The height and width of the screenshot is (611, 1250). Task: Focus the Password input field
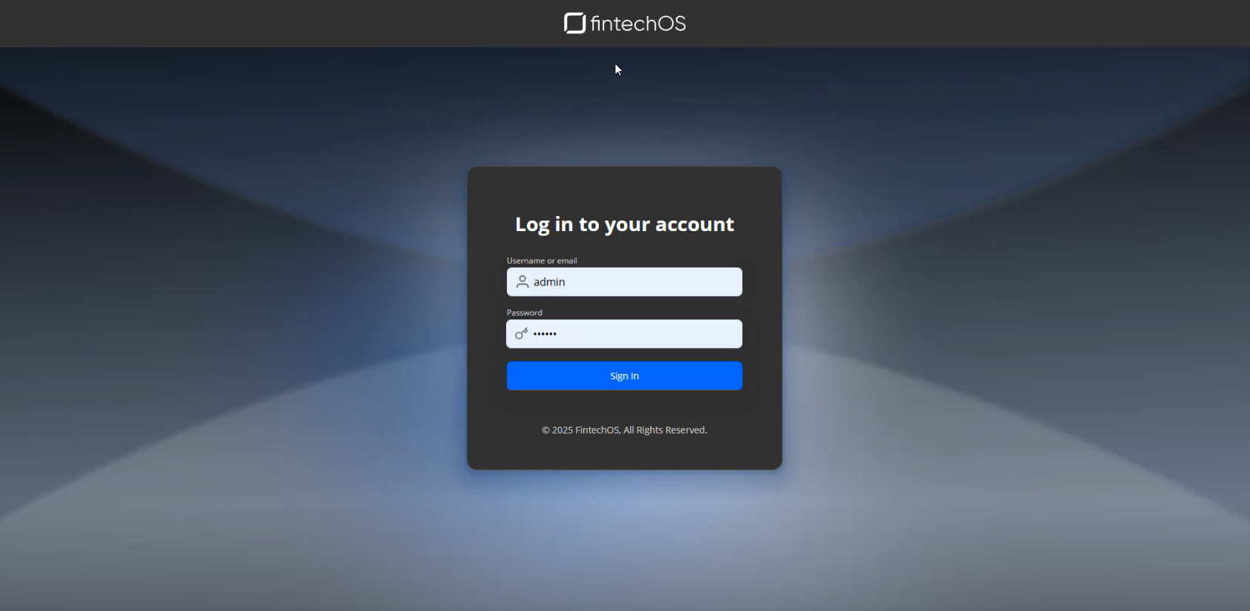coord(625,334)
